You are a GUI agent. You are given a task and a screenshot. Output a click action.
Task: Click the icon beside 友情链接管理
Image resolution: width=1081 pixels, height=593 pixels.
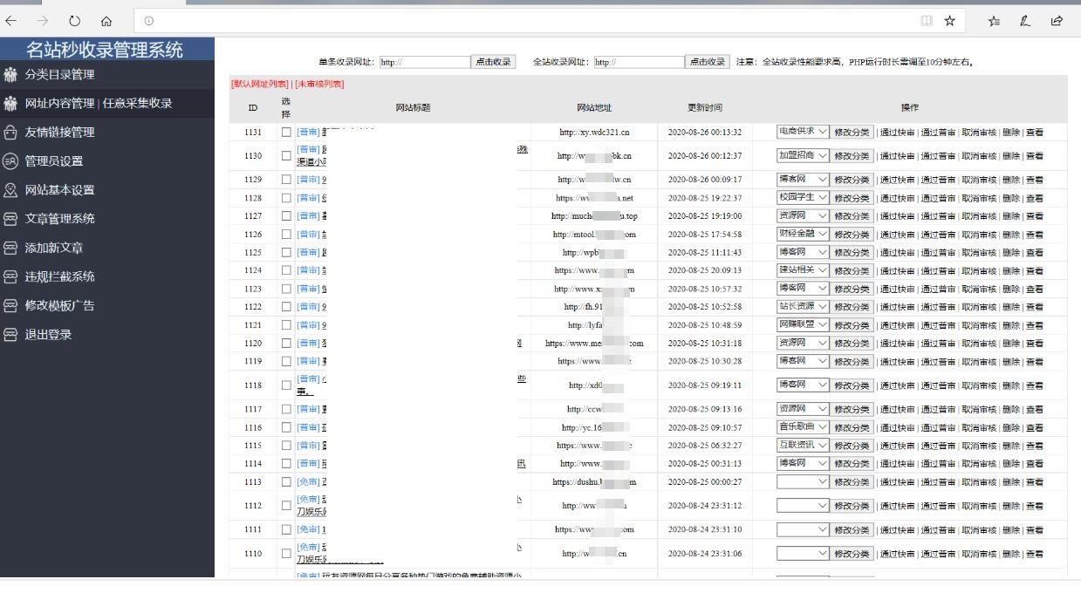(x=10, y=133)
